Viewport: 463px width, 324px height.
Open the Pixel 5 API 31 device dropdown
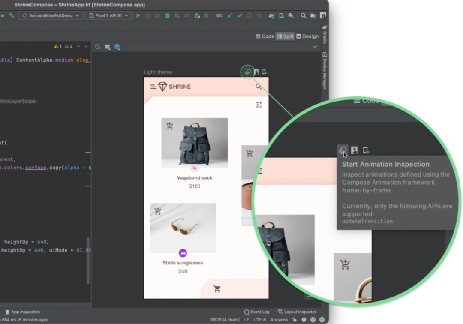point(108,15)
